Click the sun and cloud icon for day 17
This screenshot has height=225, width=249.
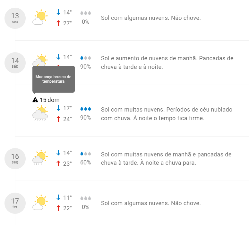point(40,202)
